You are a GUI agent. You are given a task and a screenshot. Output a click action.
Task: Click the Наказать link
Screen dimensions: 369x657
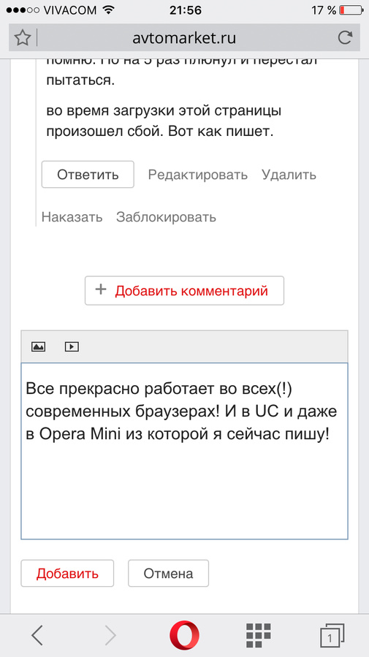(x=72, y=217)
